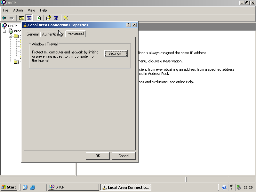
Task: Collapse the Scope folder tree node
Action: coord(10,36)
